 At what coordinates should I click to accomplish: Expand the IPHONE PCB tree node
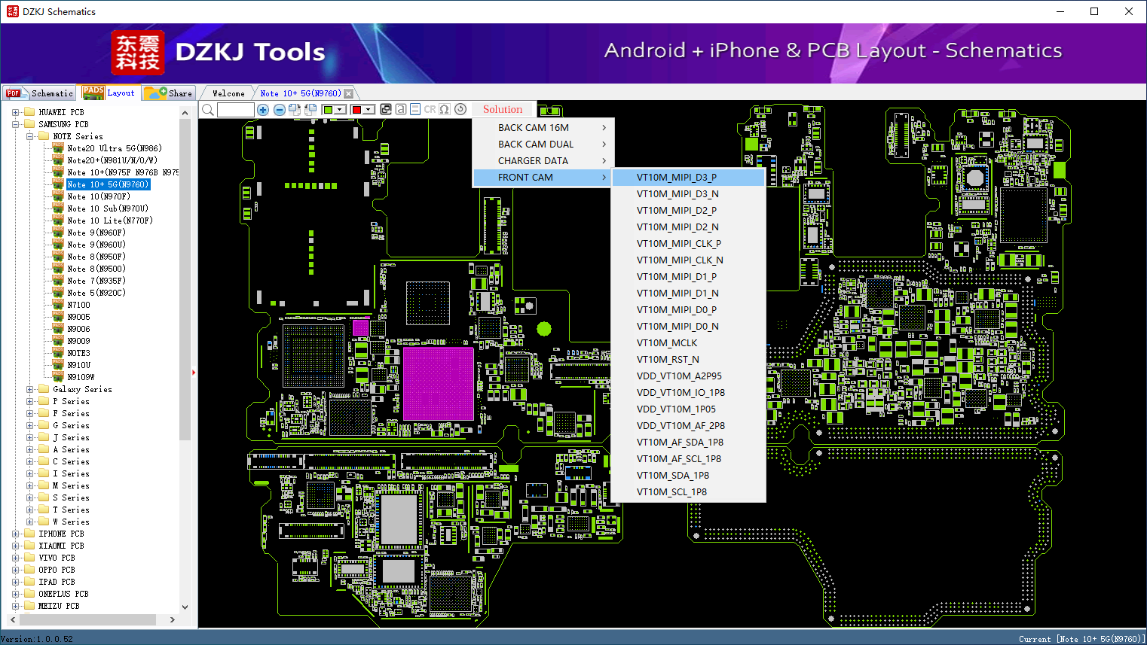[x=16, y=534]
